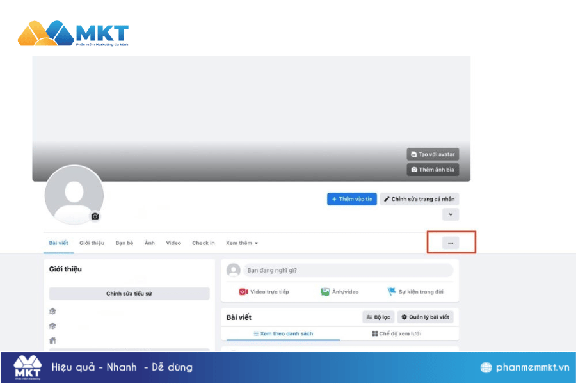This screenshot has height=384, width=576.
Task: Open the three-dots menu in red box
Action: coord(451,243)
